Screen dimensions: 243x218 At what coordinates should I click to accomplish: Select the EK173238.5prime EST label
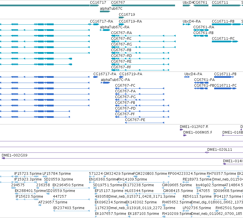(138, 185)
